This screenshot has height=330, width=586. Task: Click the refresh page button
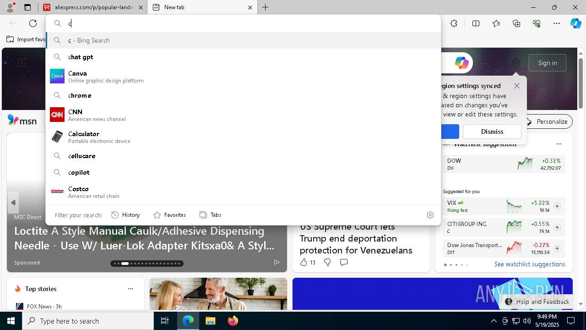coord(33,23)
